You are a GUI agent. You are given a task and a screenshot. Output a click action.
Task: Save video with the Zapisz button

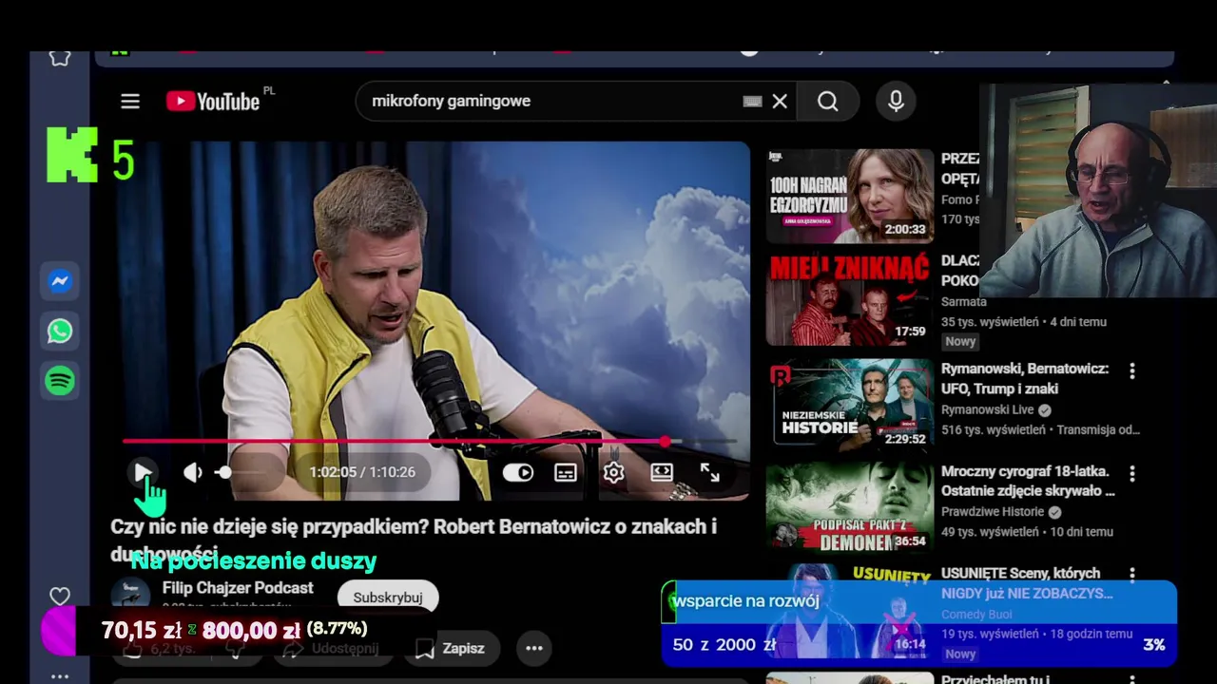coord(453,648)
